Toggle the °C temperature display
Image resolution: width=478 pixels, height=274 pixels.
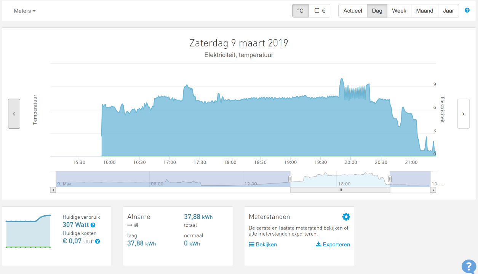(300, 11)
